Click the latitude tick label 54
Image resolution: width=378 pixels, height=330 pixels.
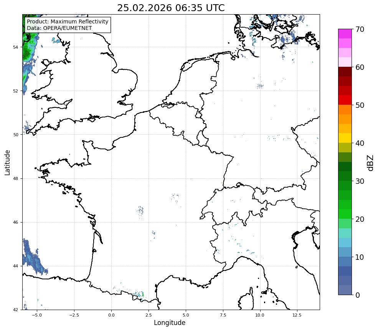pos(15,47)
